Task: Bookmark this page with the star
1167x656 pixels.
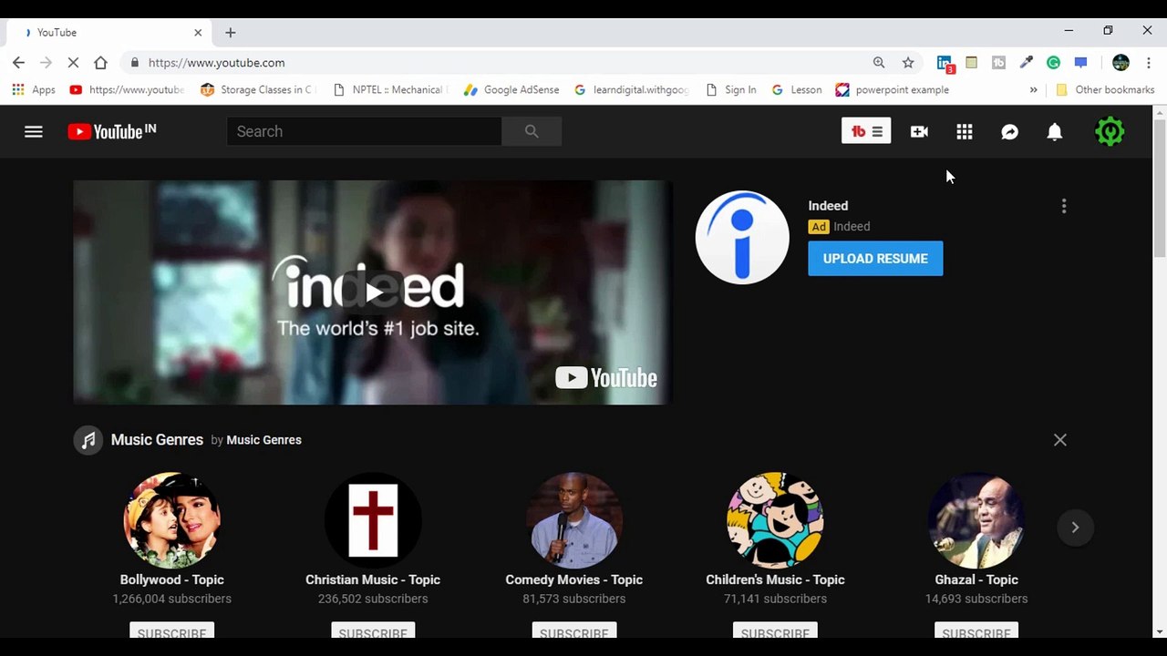Action: click(x=908, y=63)
